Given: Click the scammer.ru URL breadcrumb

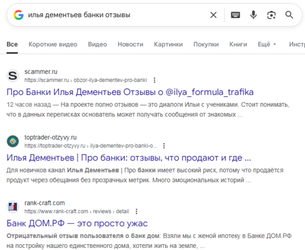Looking at the screenshot, I should click(x=85, y=80).
